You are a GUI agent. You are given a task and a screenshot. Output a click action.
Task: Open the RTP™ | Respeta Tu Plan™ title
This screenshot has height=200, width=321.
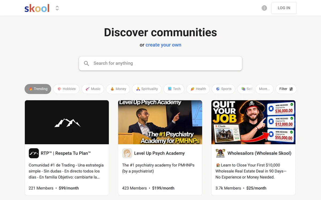click(66, 153)
